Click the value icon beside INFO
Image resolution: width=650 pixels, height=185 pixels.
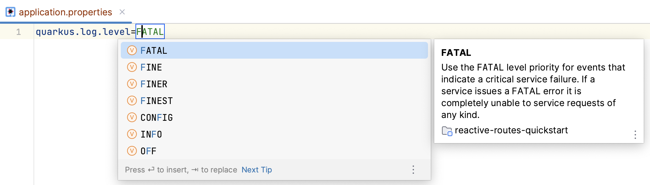[132, 134]
